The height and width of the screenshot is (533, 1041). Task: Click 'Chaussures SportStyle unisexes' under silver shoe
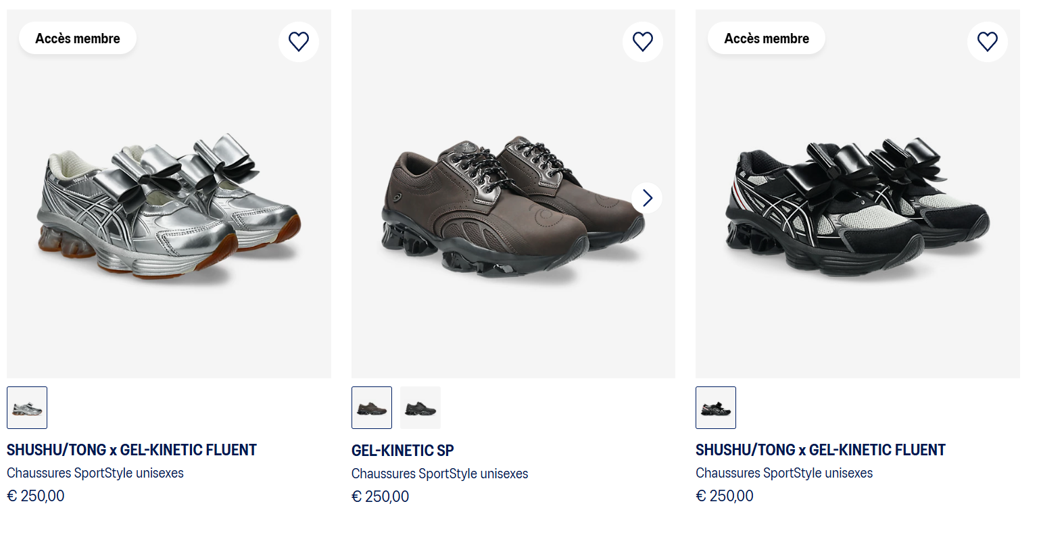coord(95,473)
